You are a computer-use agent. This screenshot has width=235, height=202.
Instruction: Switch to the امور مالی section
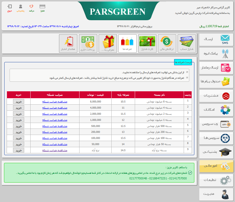216,166
